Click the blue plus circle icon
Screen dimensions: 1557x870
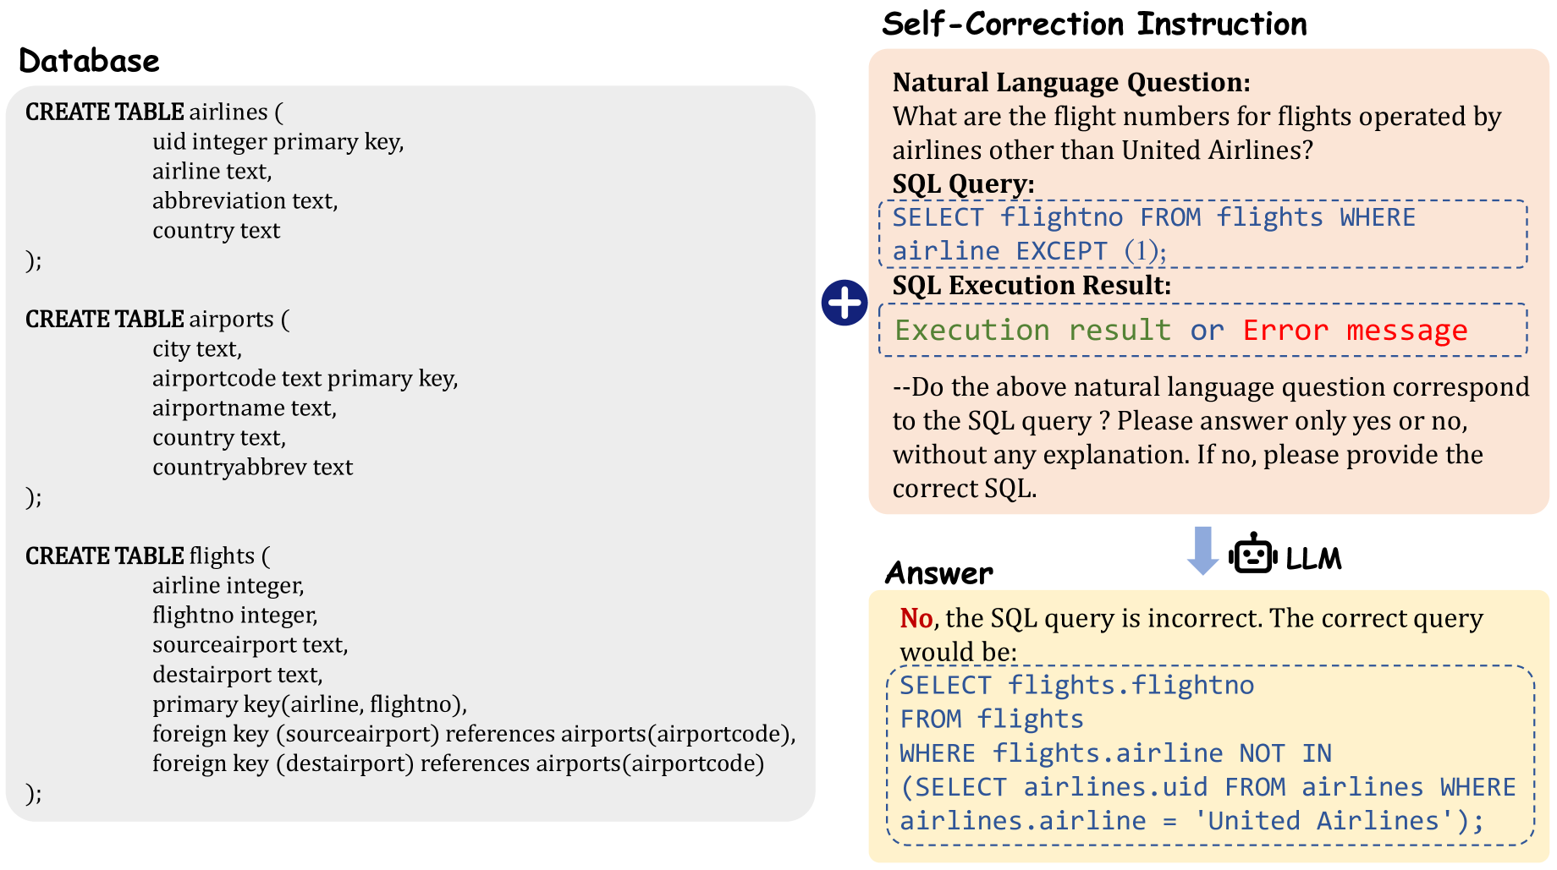pyautogui.click(x=844, y=303)
